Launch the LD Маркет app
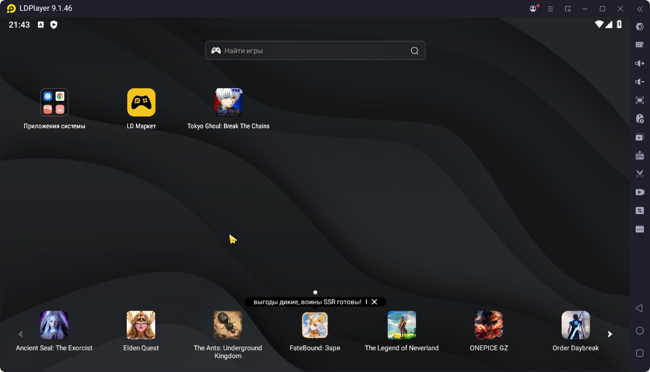Screen dimensions: 650x372 pyautogui.click(x=141, y=102)
